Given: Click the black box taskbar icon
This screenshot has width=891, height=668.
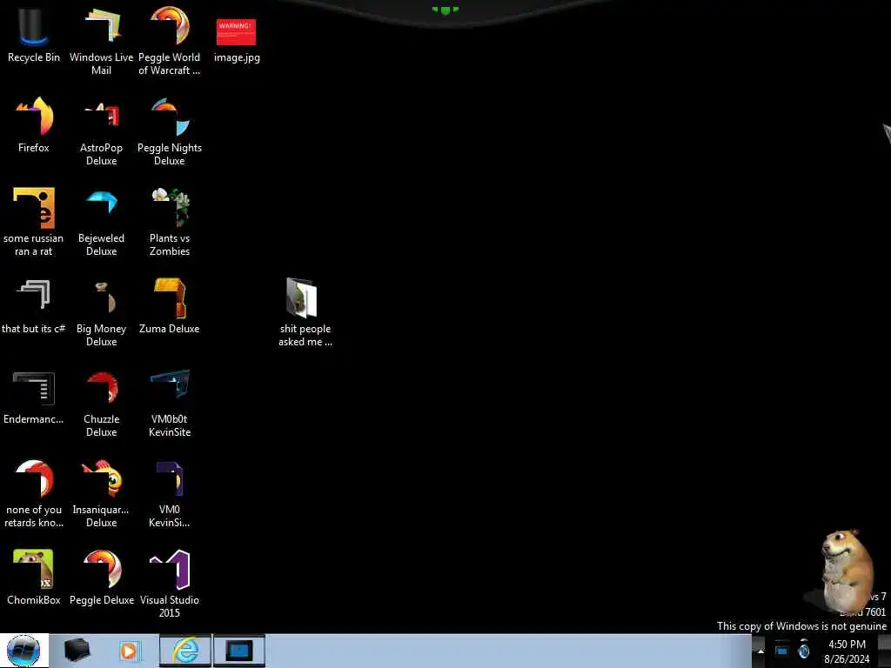Looking at the screenshot, I should pos(77,651).
